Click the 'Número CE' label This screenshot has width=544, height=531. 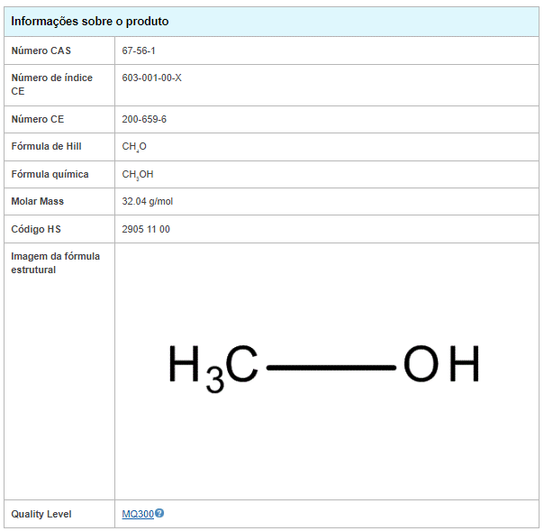38,119
